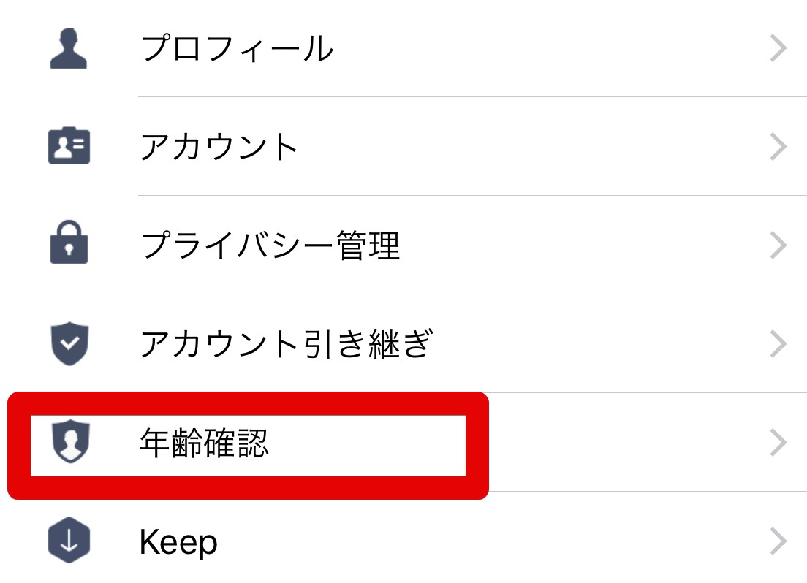807x583 pixels.
Task: Open アカウント settings
Action: click(219, 148)
